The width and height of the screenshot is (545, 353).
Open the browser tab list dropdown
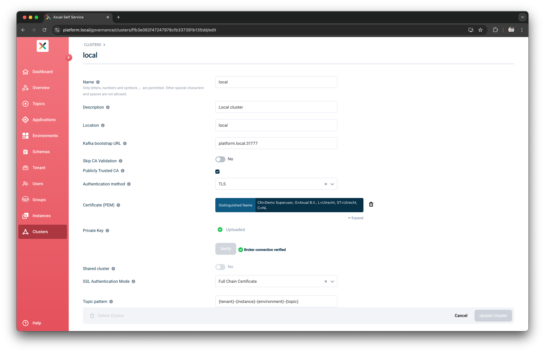[x=522, y=17]
